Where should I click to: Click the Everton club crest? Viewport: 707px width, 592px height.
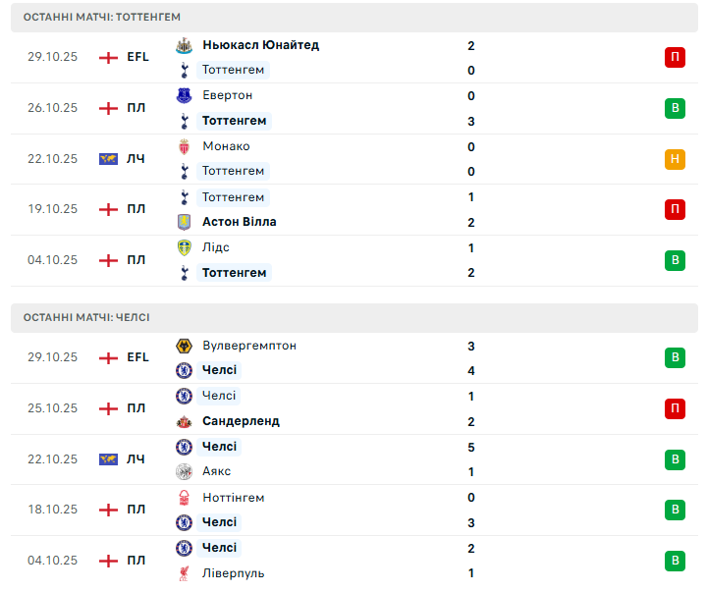183,95
